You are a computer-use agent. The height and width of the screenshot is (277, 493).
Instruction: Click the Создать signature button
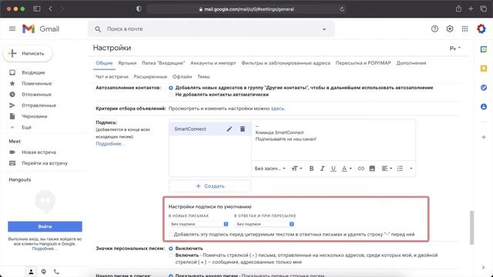(x=210, y=186)
